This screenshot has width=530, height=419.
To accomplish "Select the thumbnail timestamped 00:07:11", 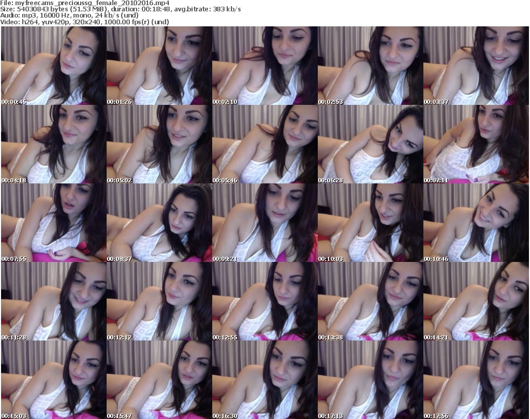I will pos(476,144).
